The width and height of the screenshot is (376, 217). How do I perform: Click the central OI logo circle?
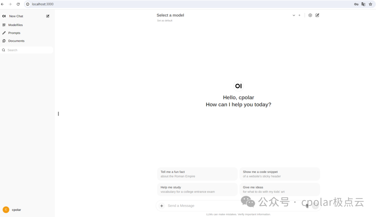pyautogui.click(x=238, y=86)
